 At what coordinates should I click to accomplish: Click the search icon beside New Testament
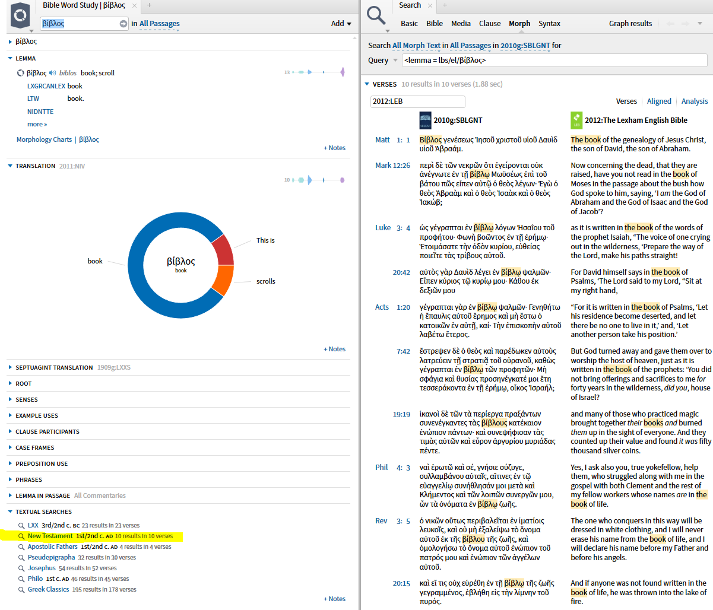click(21, 536)
